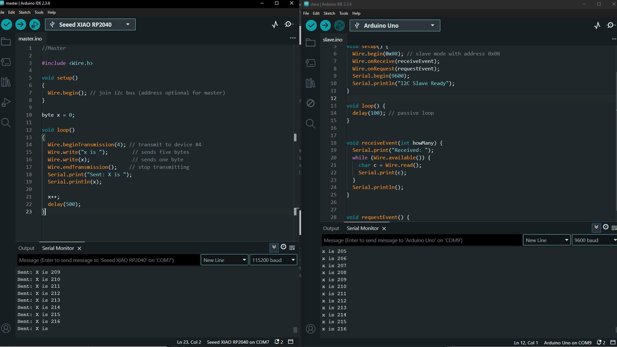Toggle timestamp in master Serial Monitor
The width and height of the screenshot is (617, 347).
click(283, 247)
